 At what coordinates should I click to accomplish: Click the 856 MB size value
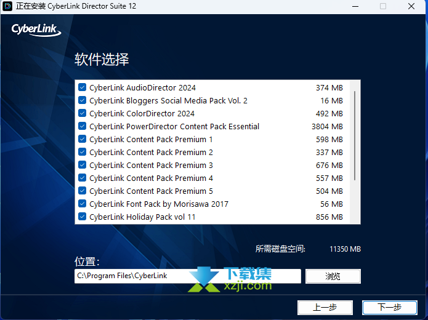click(329, 217)
